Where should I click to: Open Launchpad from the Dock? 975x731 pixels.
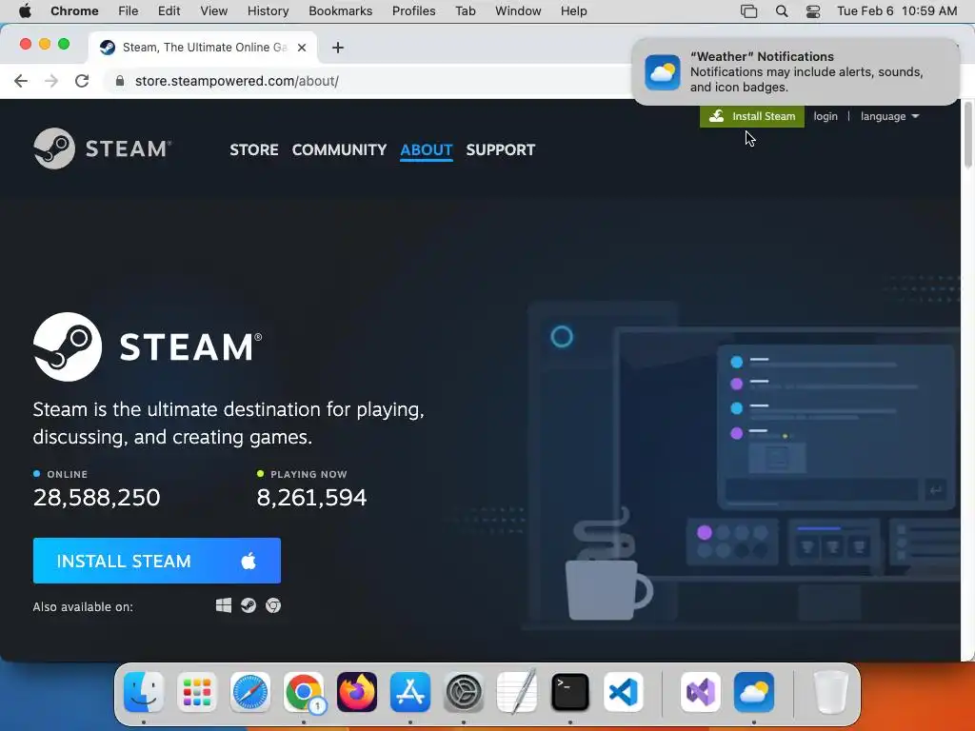click(197, 692)
